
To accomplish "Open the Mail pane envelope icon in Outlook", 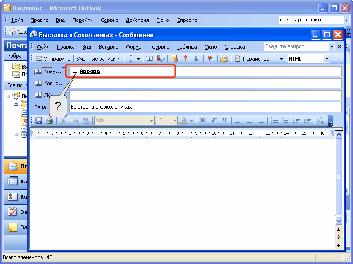I will [12, 166].
